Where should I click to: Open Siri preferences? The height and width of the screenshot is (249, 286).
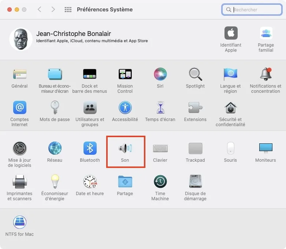pyautogui.click(x=160, y=74)
